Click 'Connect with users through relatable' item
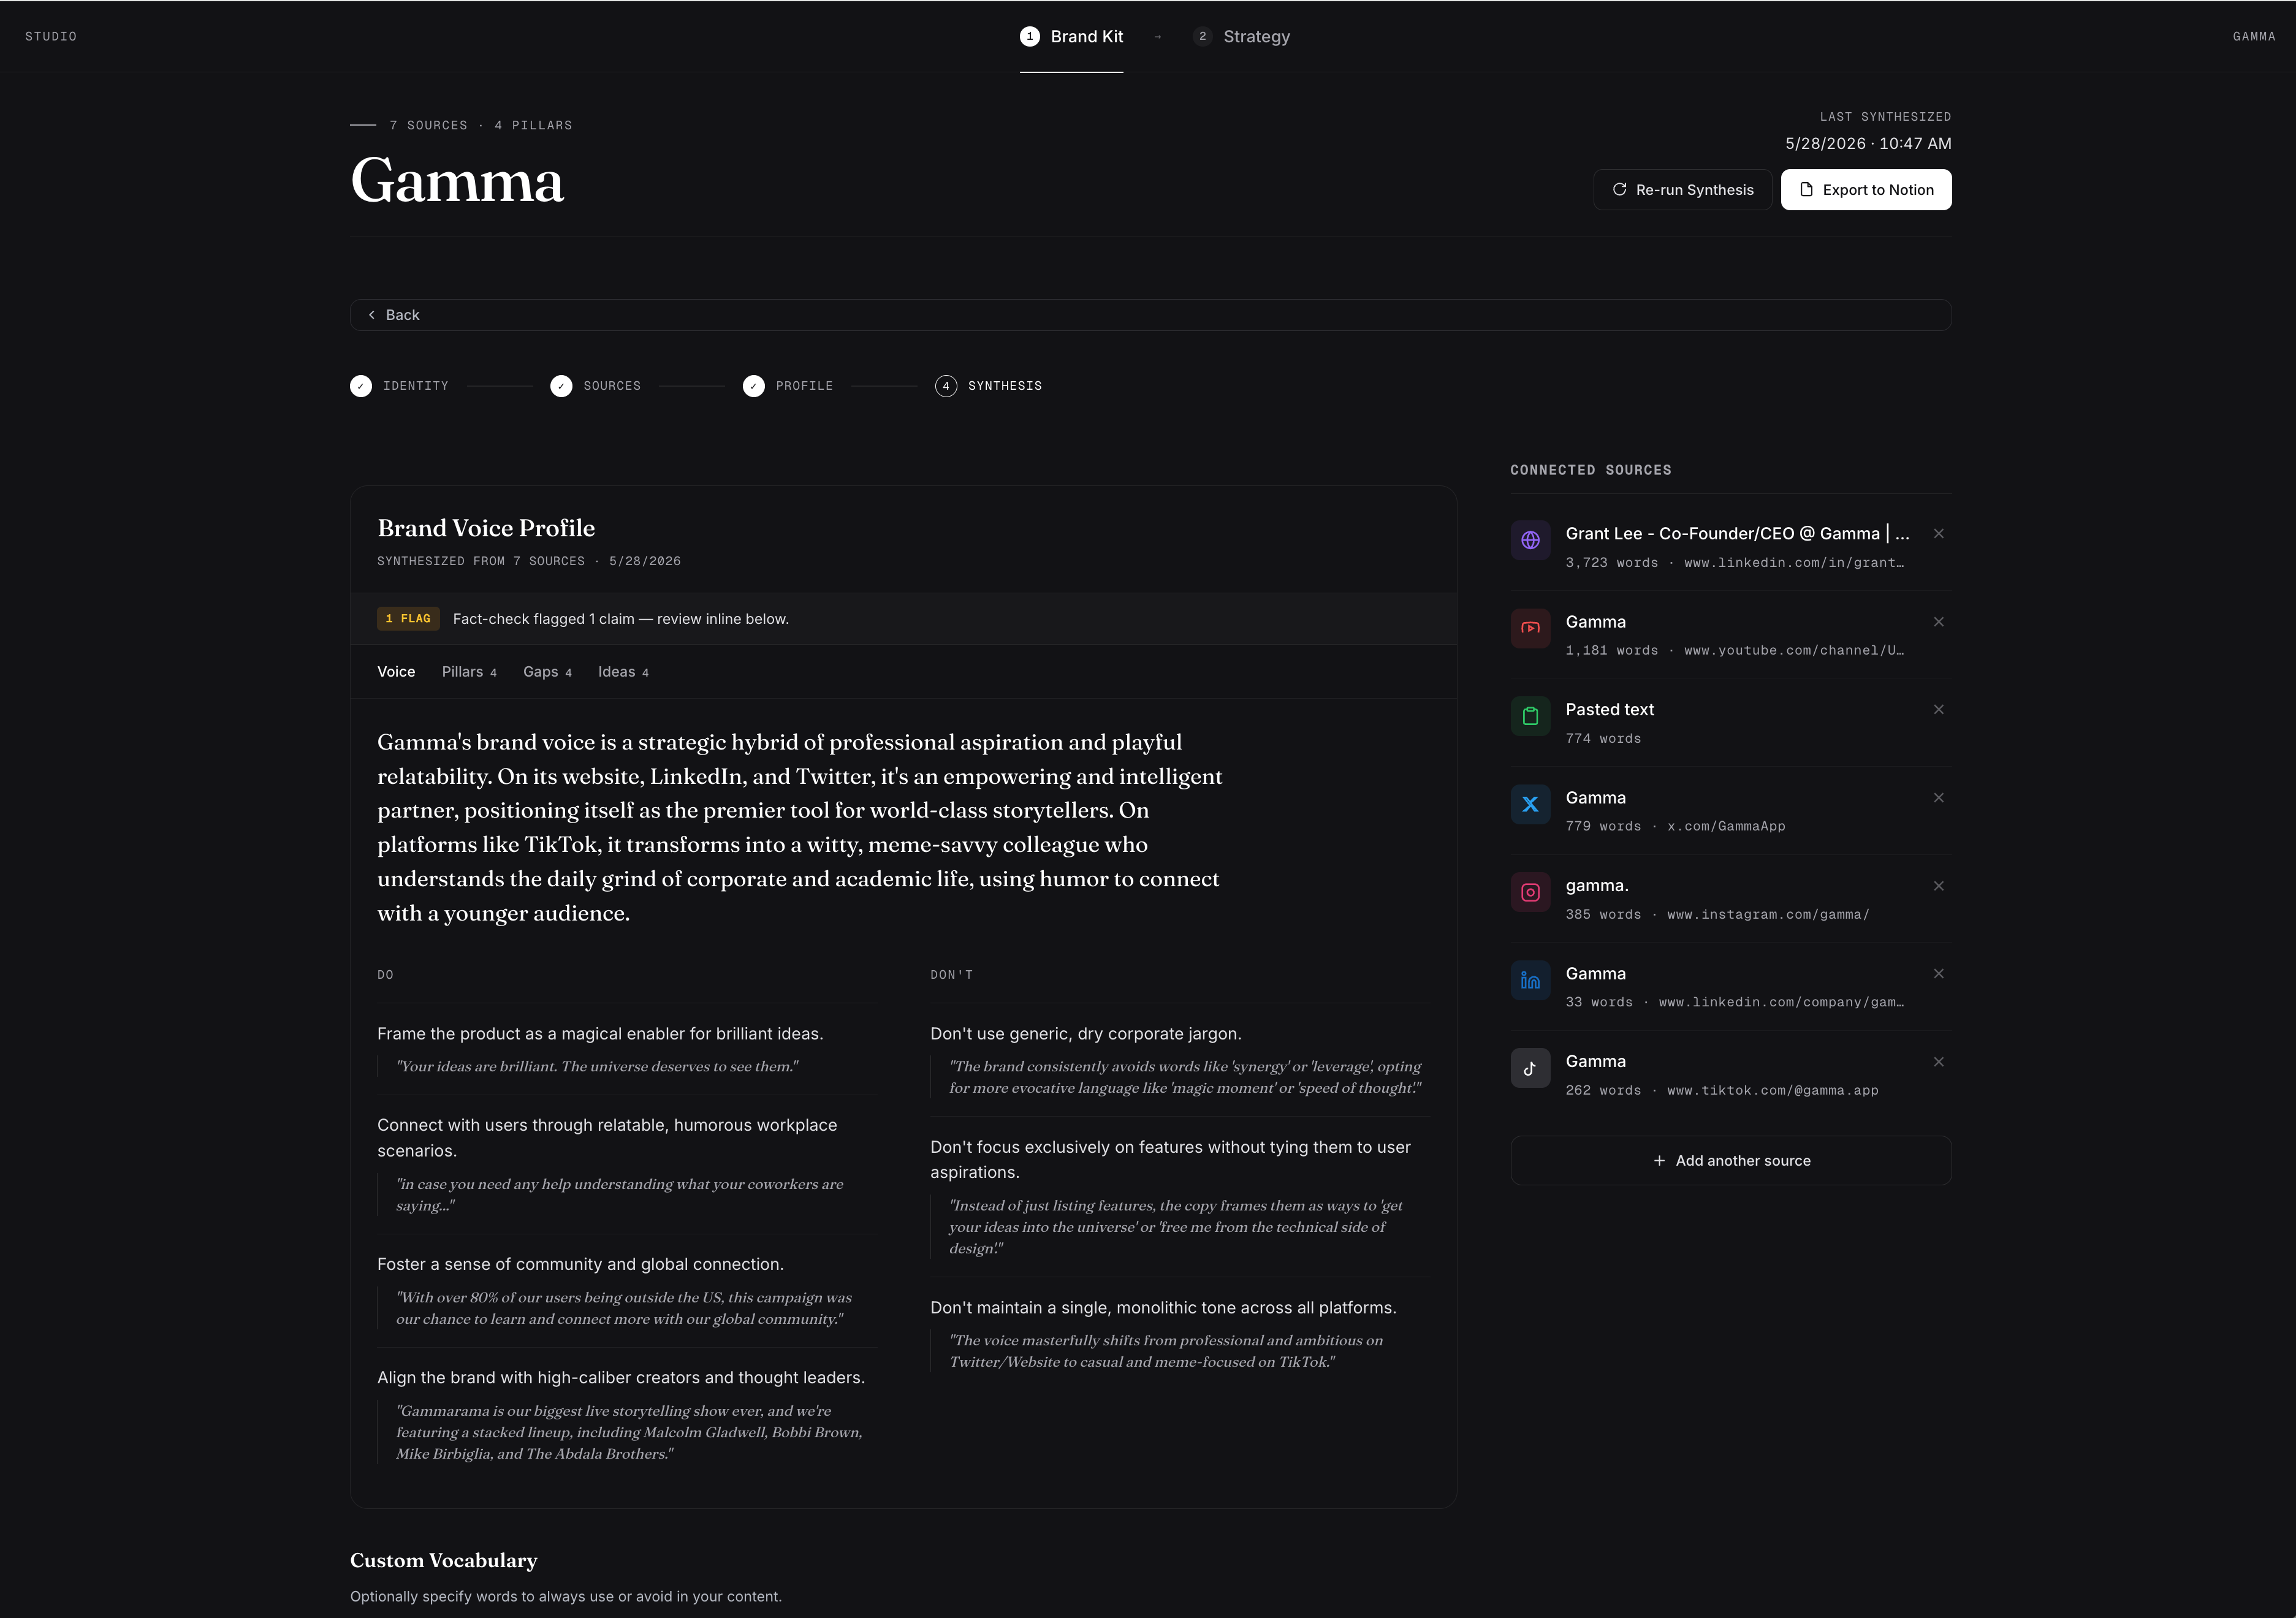 tap(607, 1138)
